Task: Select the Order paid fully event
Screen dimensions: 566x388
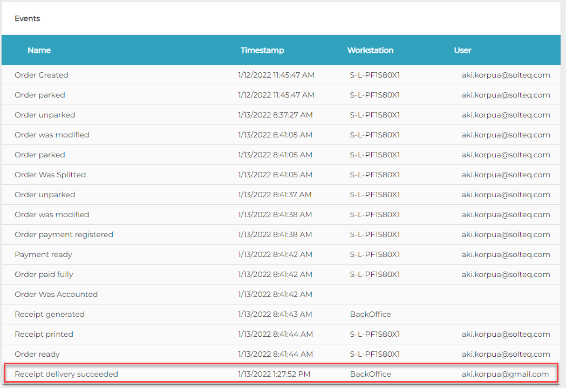Action: click(x=44, y=274)
